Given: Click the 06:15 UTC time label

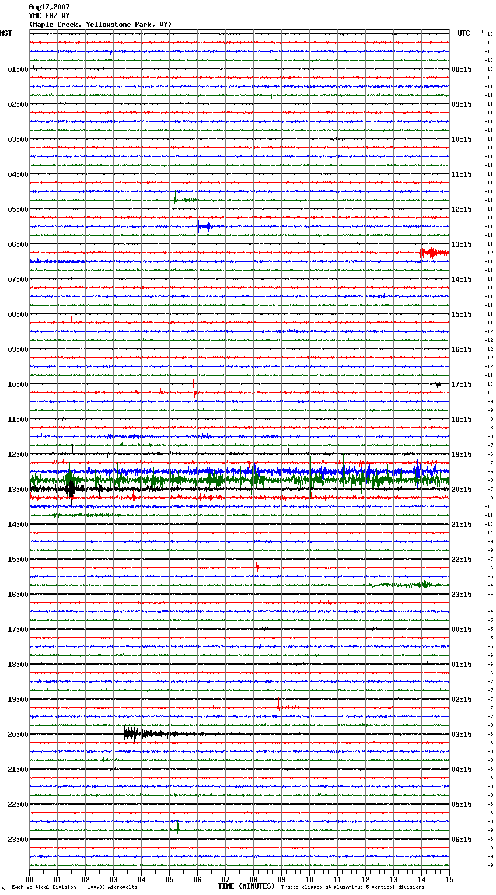Looking at the screenshot, I should tap(462, 840).
